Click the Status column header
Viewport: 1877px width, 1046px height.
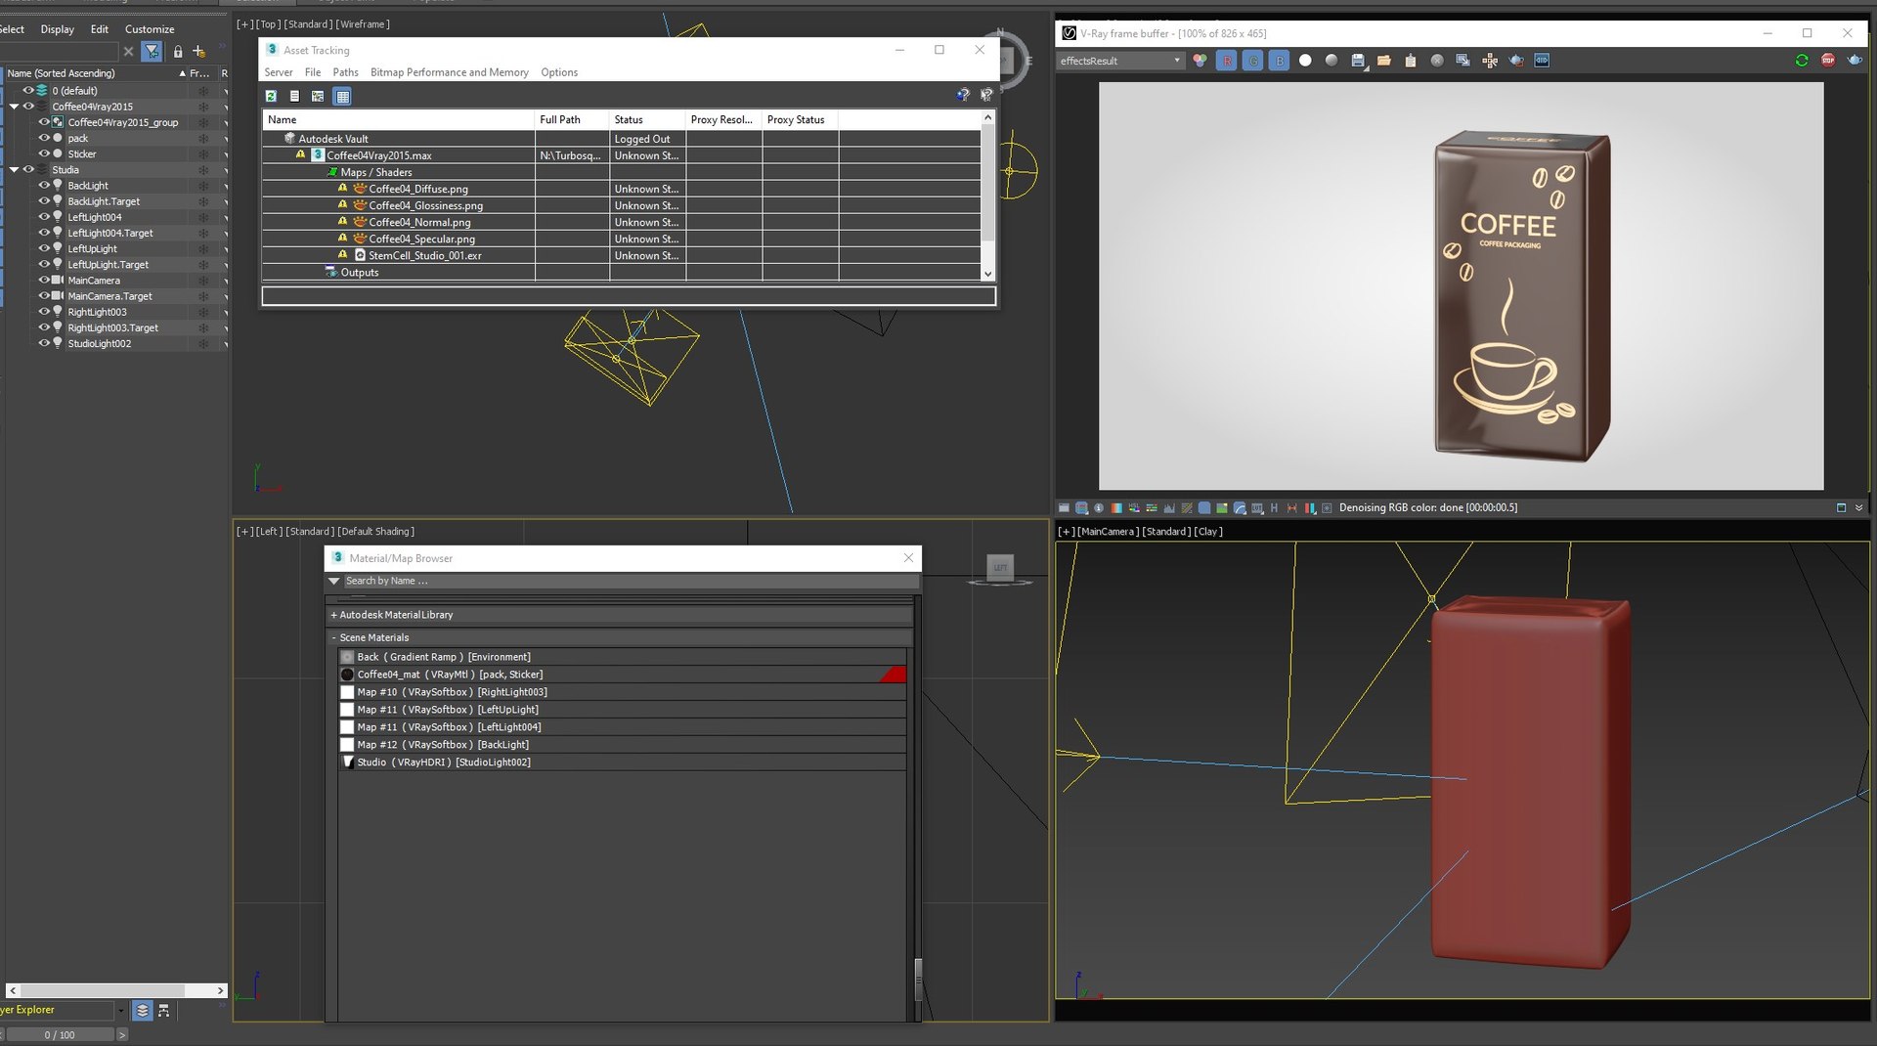(647, 119)
